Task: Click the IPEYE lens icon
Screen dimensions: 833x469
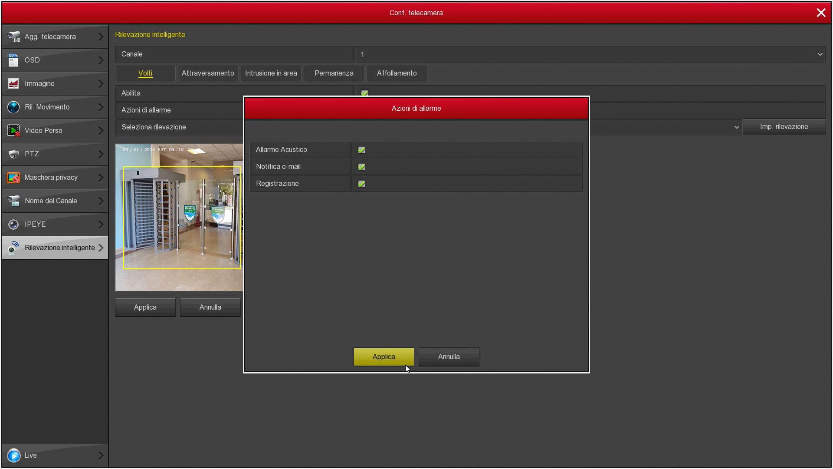Action: 13,225
